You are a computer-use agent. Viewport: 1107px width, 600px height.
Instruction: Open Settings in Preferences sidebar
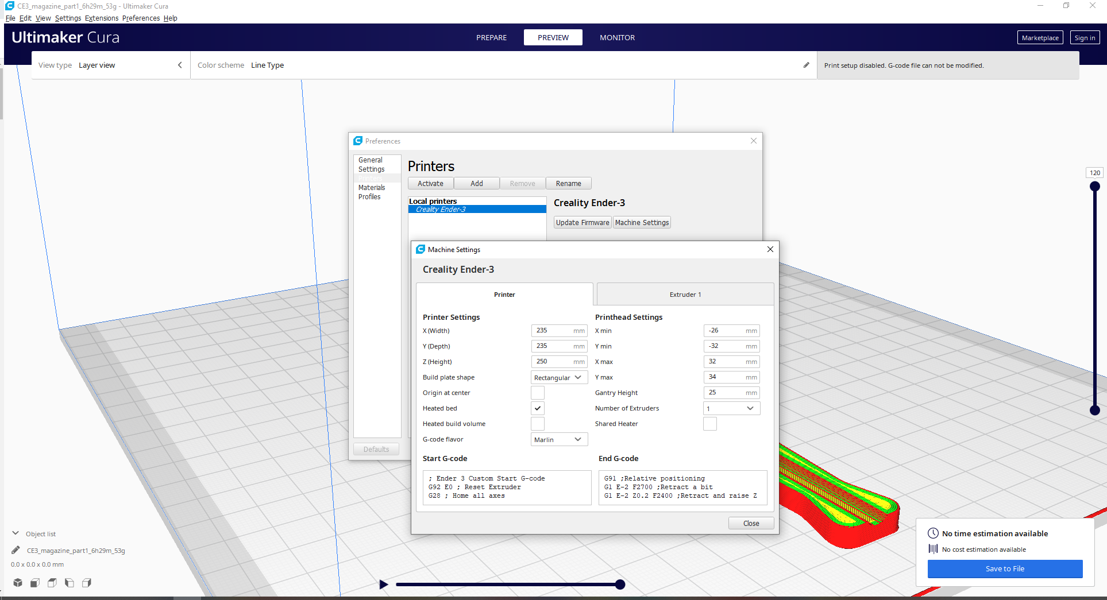pyautogui.click(x=377, y=169)
